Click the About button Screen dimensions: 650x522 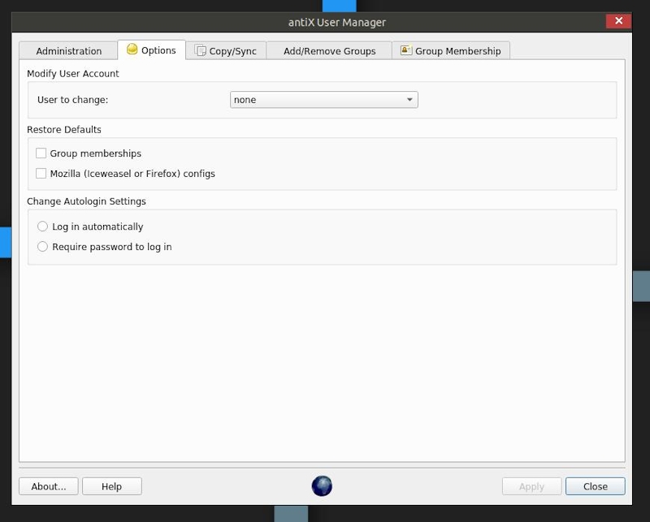click(x=48, y=485)
